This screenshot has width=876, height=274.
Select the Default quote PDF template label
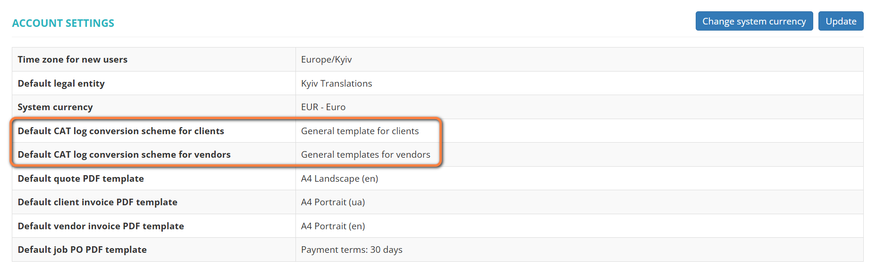click(81, 178)
